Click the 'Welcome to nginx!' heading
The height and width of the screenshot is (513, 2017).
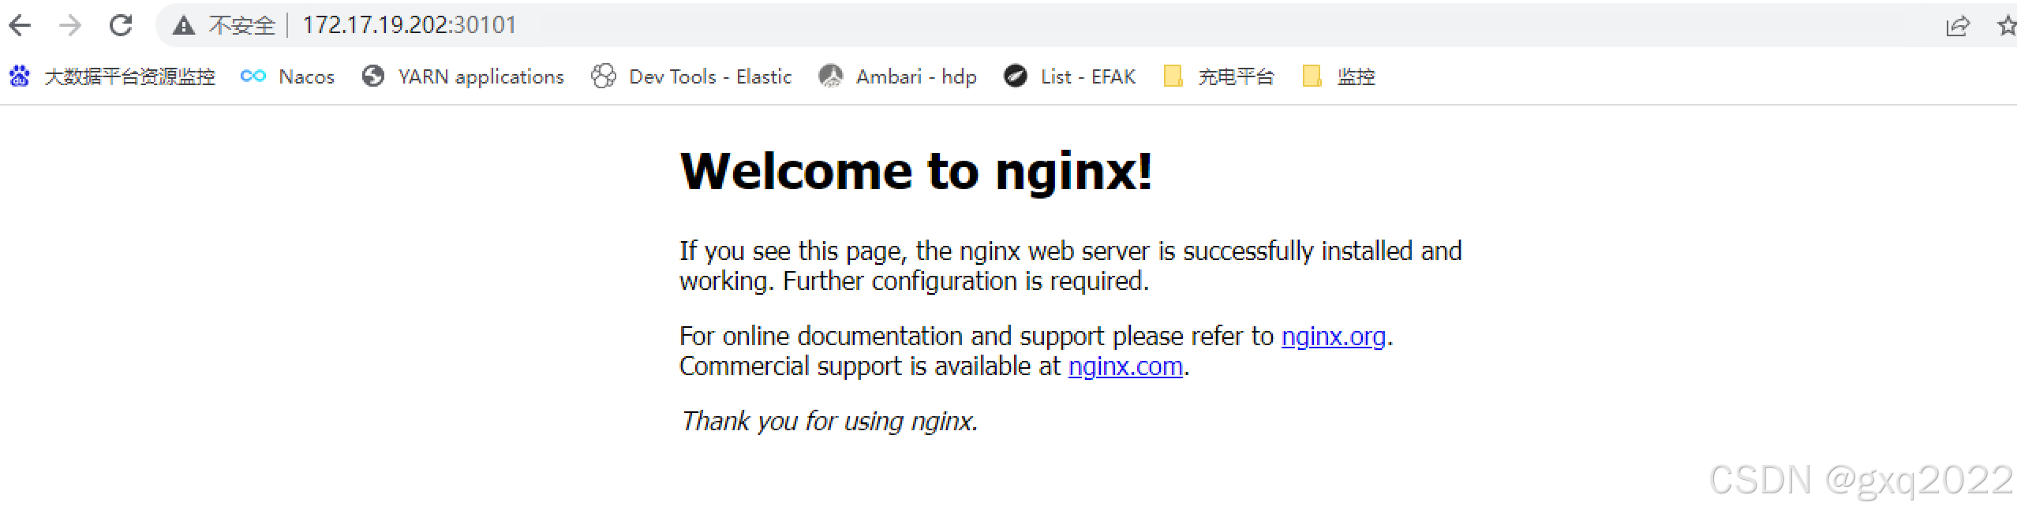[916, 171]
